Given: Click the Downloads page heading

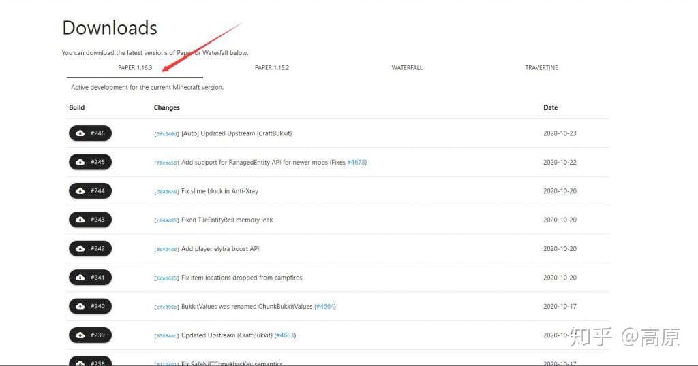Looking at the screenshot, I should coord(110,28).
